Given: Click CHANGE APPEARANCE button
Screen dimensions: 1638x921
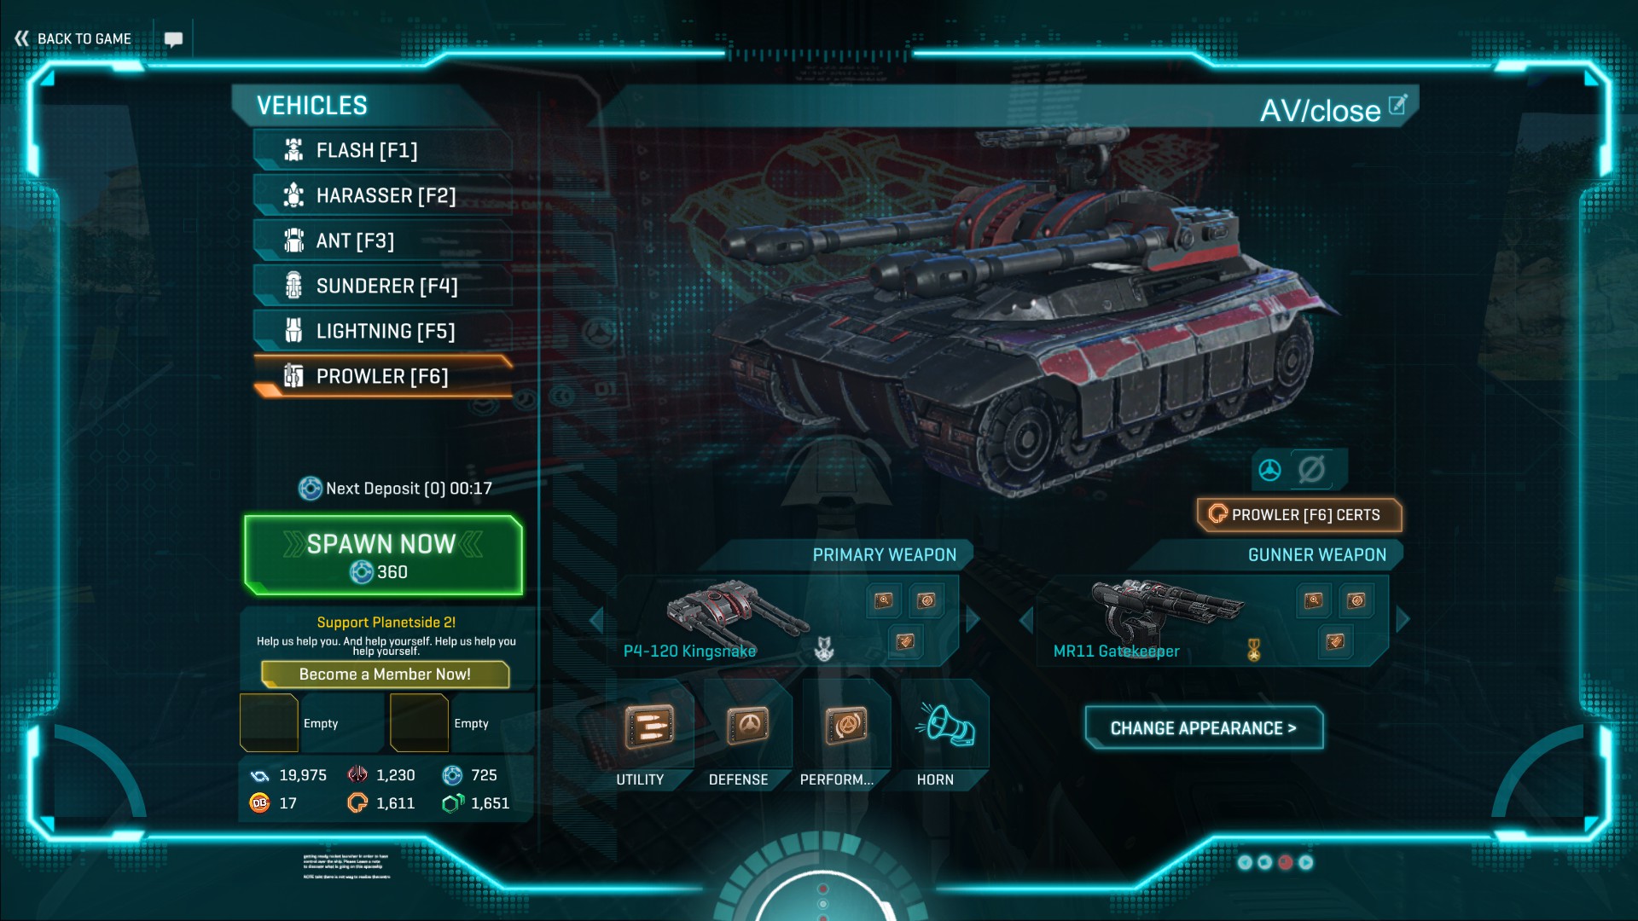Looking at the screenshot, I should [x=1204, y=728].
